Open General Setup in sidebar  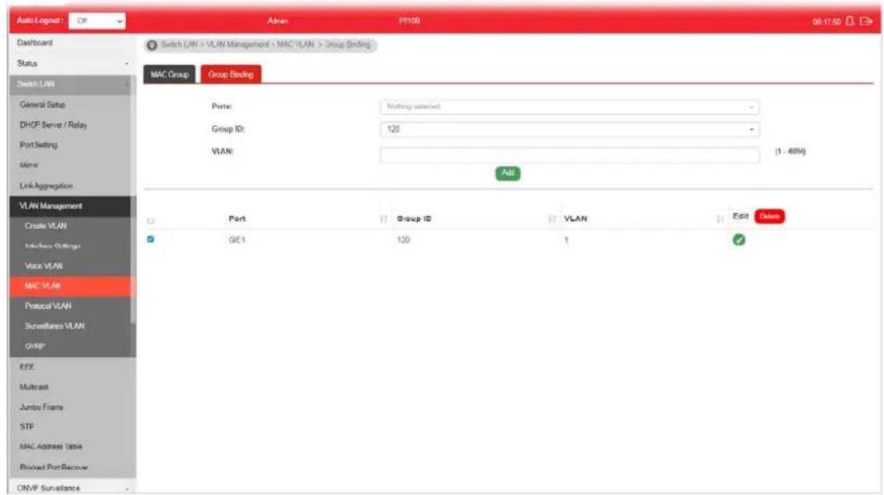[x=42, y=105]
